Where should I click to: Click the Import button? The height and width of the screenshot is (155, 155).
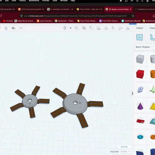[x=139, y=28]
